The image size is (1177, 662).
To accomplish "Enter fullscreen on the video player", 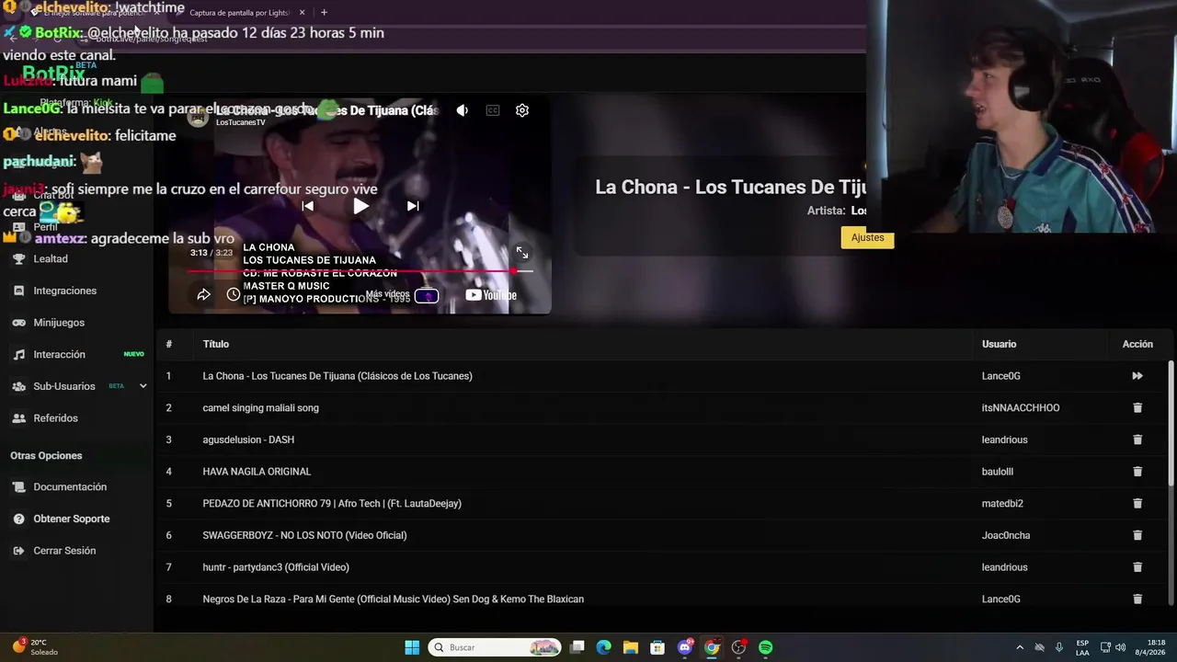I will click(x=522, y=252).
